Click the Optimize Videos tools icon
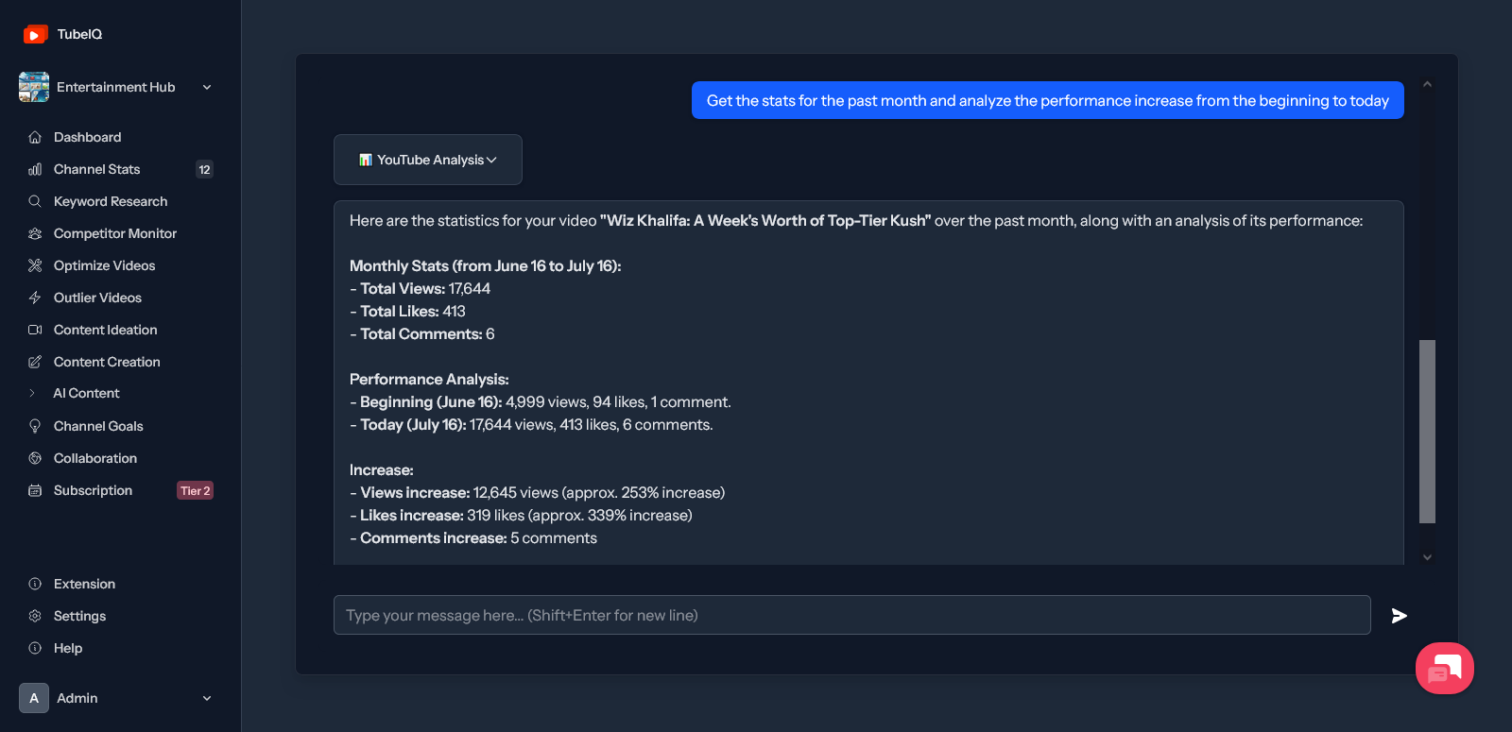 (x=35, y=265)
